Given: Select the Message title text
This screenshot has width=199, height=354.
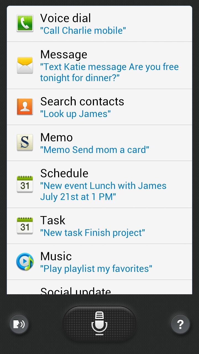Looking at the screenshot, I should (x=64, y=54).
